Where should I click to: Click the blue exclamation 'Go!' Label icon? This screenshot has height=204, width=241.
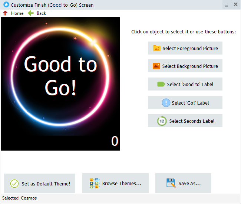166,103
